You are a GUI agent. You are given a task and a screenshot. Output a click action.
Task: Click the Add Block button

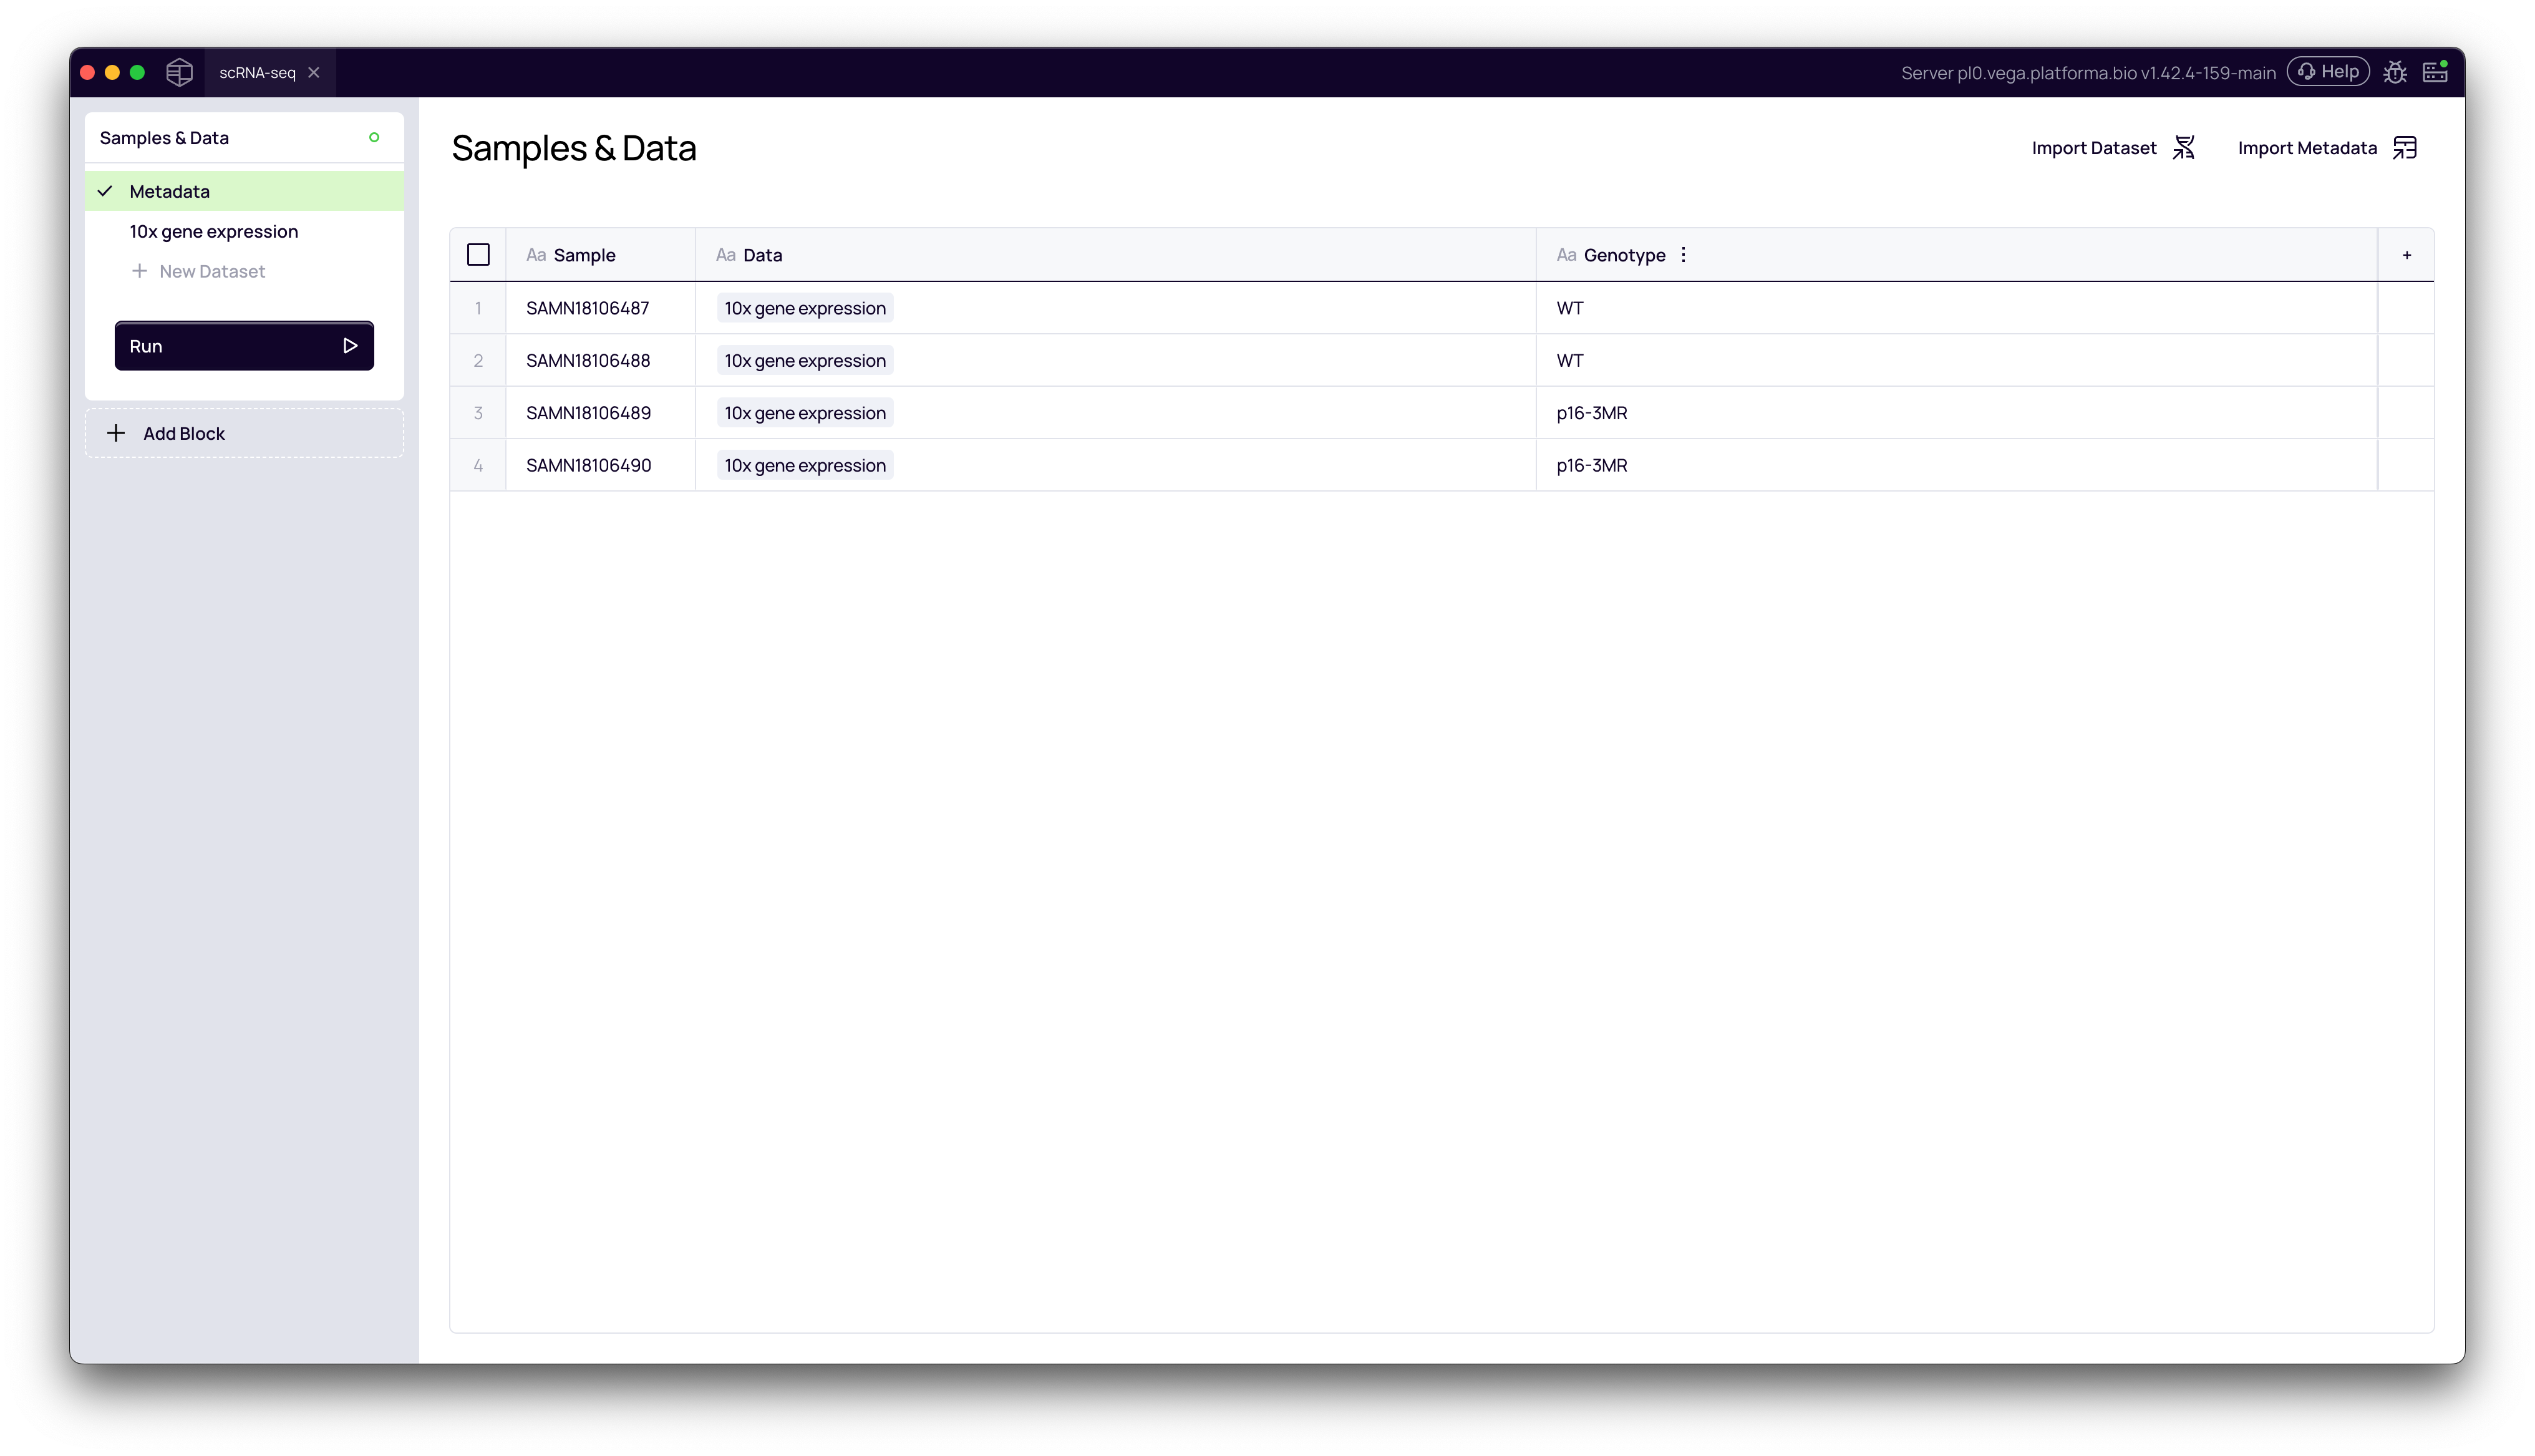183,433
